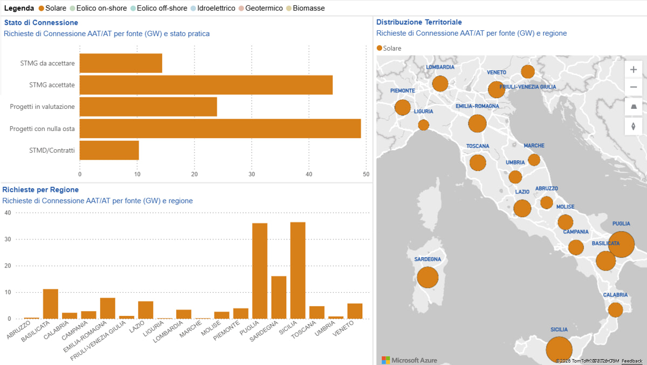Click the 'Legenda' label
This screenshot has width=647, height=365.
tap(19, 8)
